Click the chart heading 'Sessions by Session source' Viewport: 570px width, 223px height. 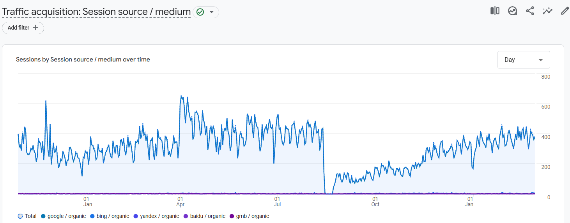[x=83, y=60]
